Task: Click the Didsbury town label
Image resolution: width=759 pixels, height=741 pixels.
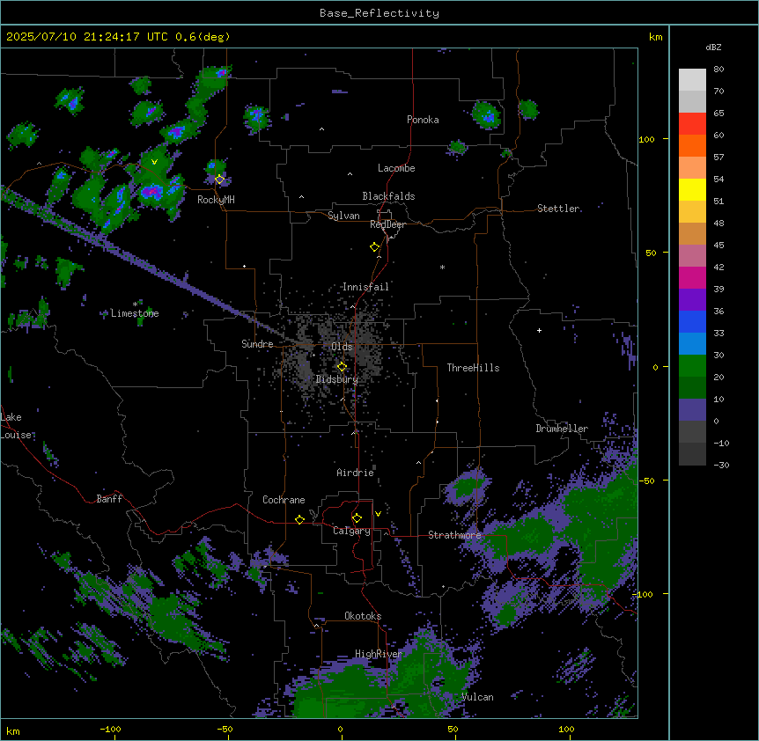Action: coord(336,379)
